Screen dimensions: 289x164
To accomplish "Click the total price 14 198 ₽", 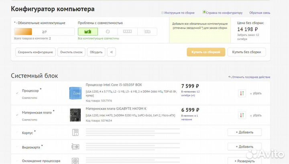I will pos(247,29).
